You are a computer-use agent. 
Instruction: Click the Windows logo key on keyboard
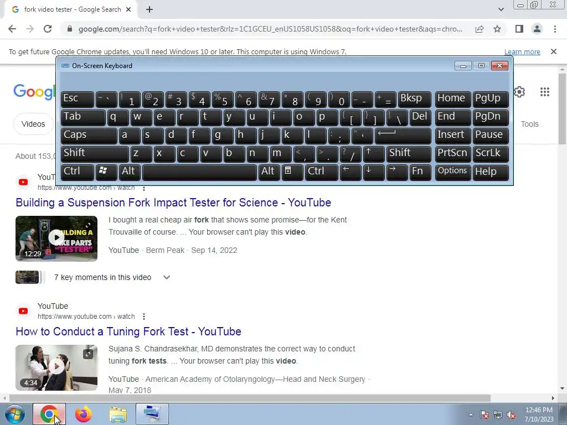click(x=106, y=172)
